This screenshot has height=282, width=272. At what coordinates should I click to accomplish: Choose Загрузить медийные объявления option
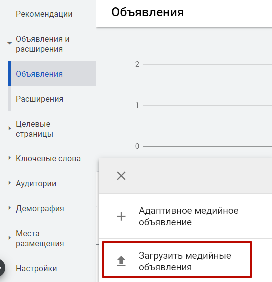click(185, 261)
